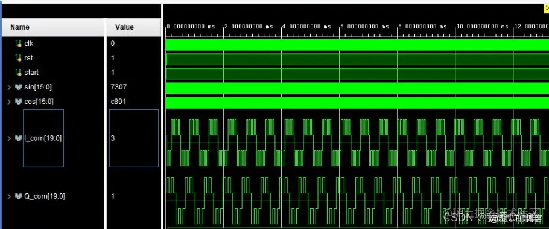Image resolution: width=549 pixels, height=229 pixels.
Task: Select the cos value c891
Action: 118,102
